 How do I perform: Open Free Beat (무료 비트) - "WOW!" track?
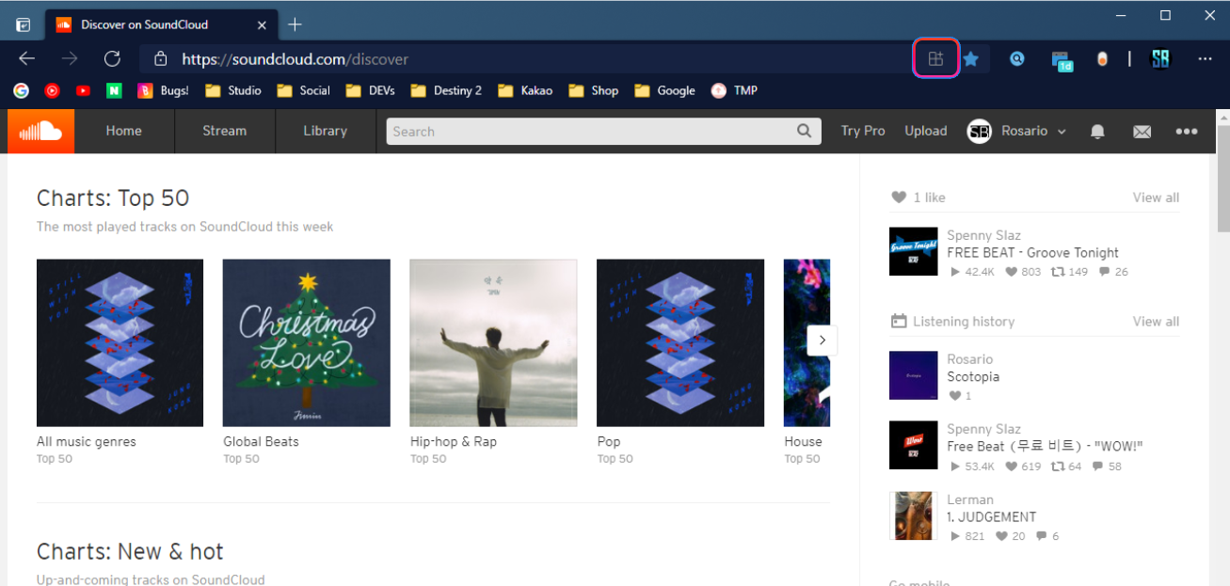click(x=1045, y=447)
